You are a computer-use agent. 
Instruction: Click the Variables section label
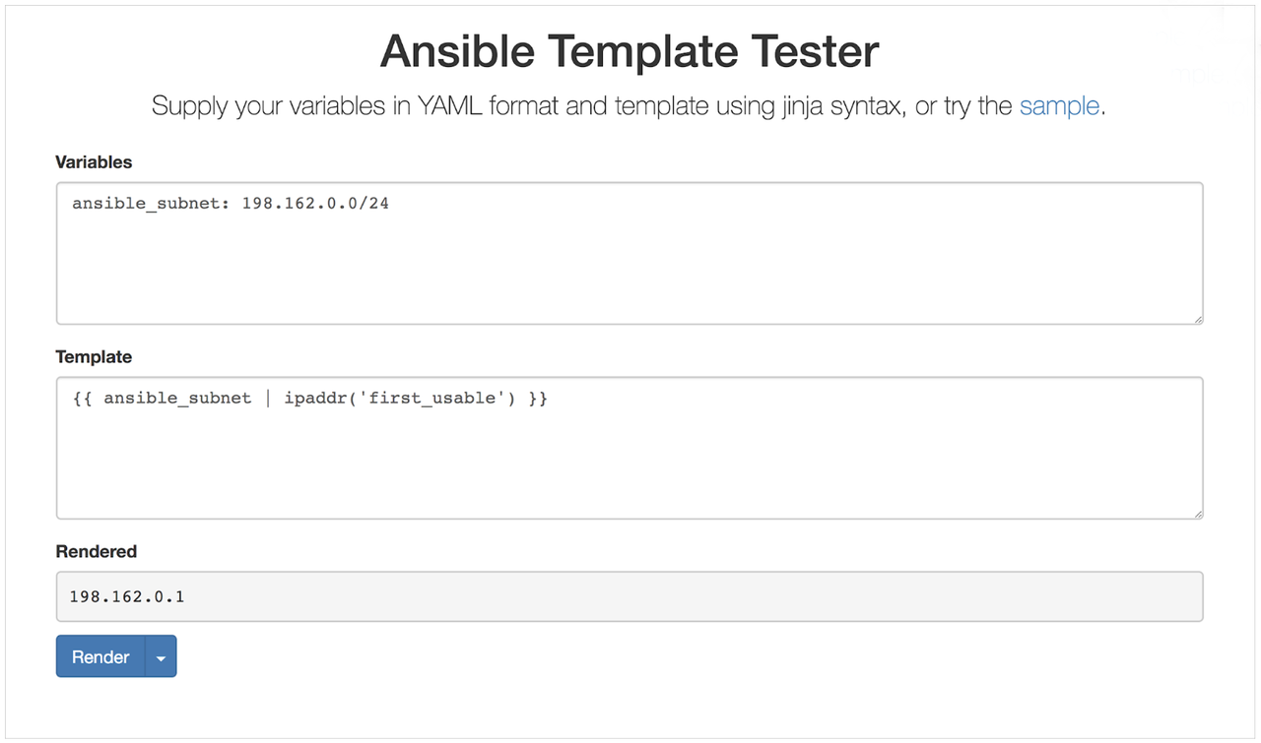tap(94, 162)
